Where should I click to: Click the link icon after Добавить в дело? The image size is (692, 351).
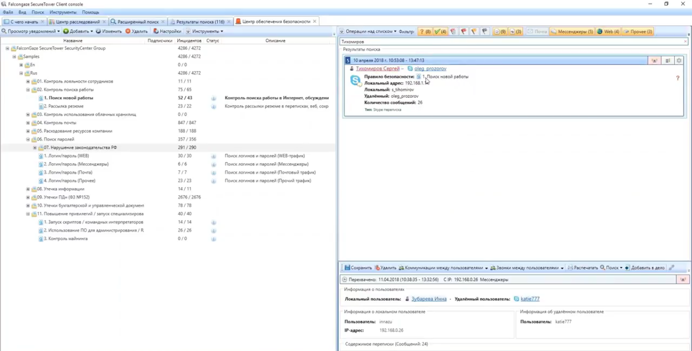tap(671, 268)
